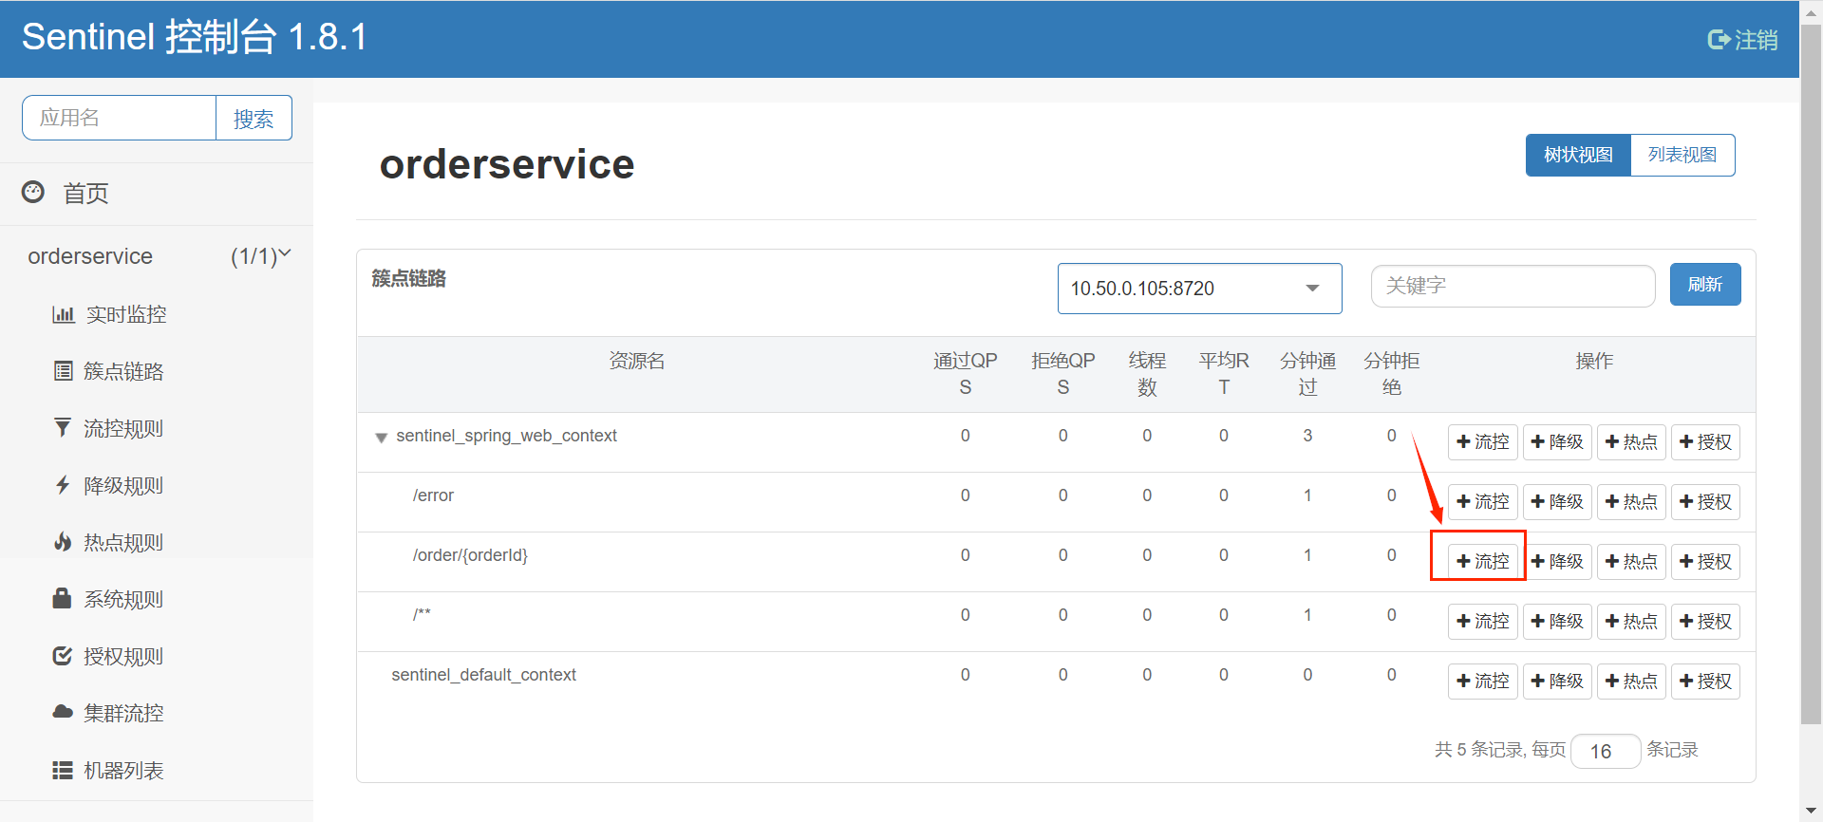Add 热点 for sentinel_default_context
The image size is (1823, 822).
tap(1631, 681)
